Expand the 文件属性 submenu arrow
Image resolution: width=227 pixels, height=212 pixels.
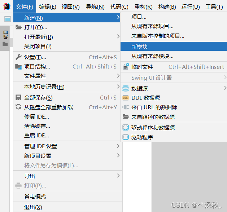(x=118, y=76)
